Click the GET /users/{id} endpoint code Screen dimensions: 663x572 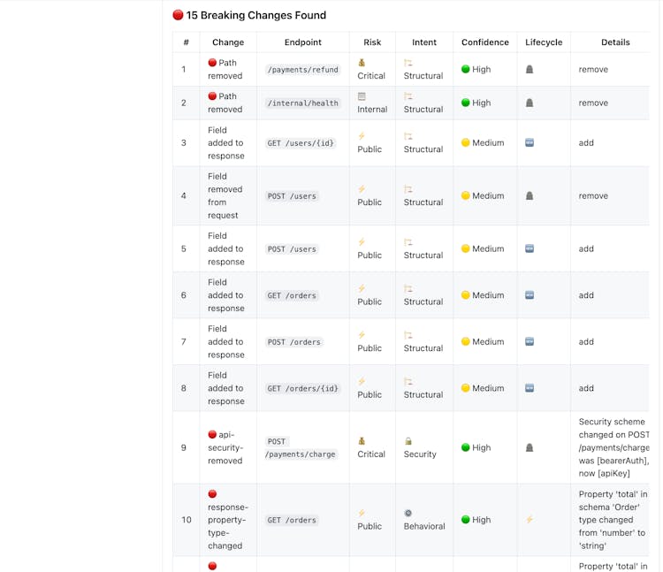(x=301, y=143)
